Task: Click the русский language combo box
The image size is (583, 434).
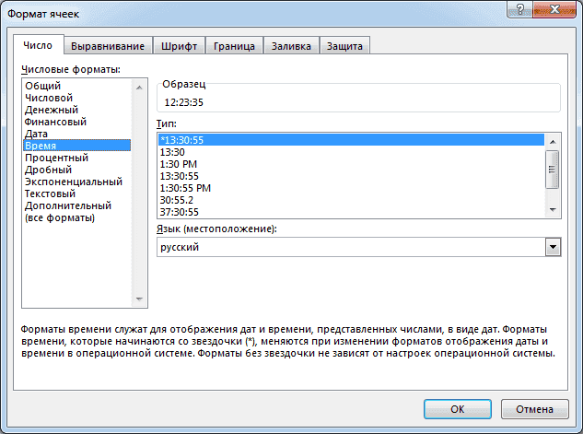Action: click(350, 247)
